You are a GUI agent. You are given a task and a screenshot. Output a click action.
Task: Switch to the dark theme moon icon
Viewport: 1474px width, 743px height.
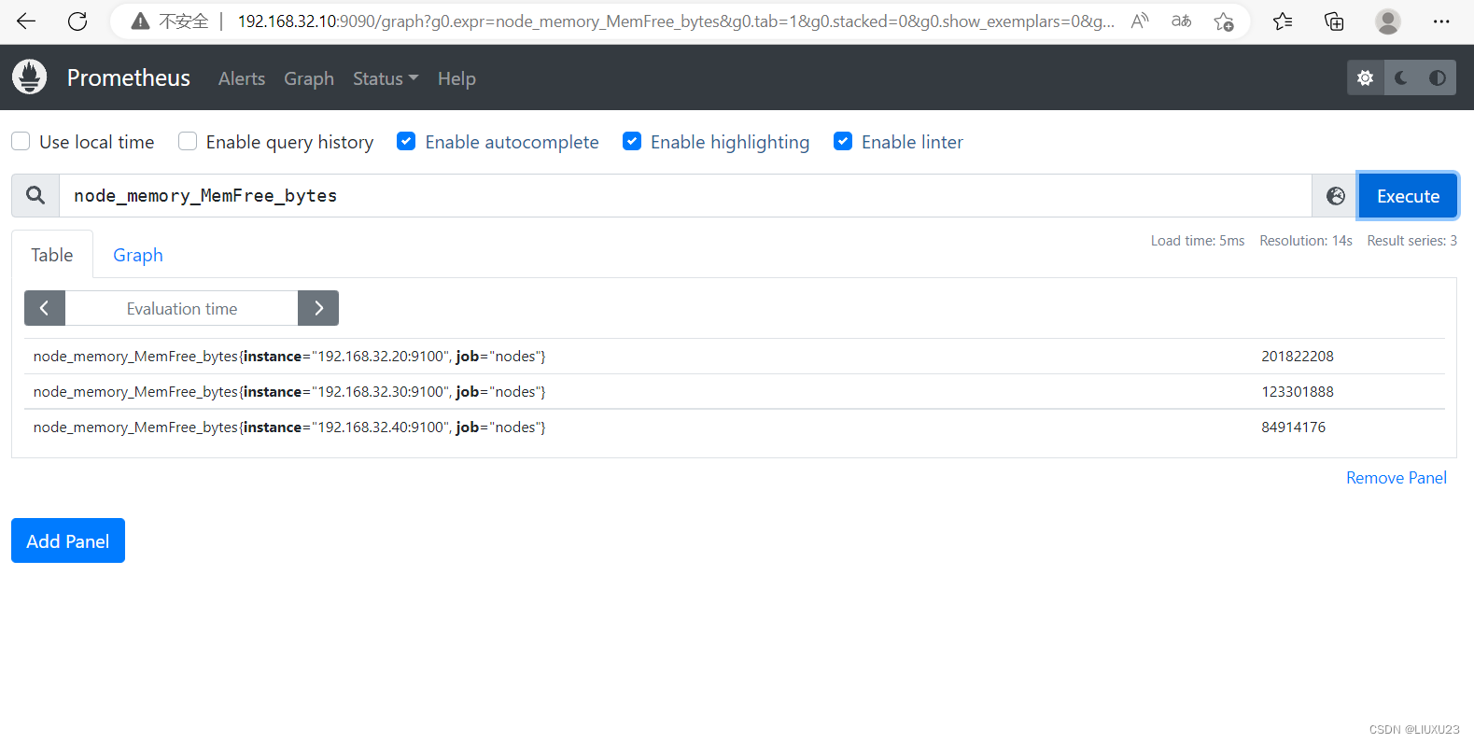tap(1401, 78)
